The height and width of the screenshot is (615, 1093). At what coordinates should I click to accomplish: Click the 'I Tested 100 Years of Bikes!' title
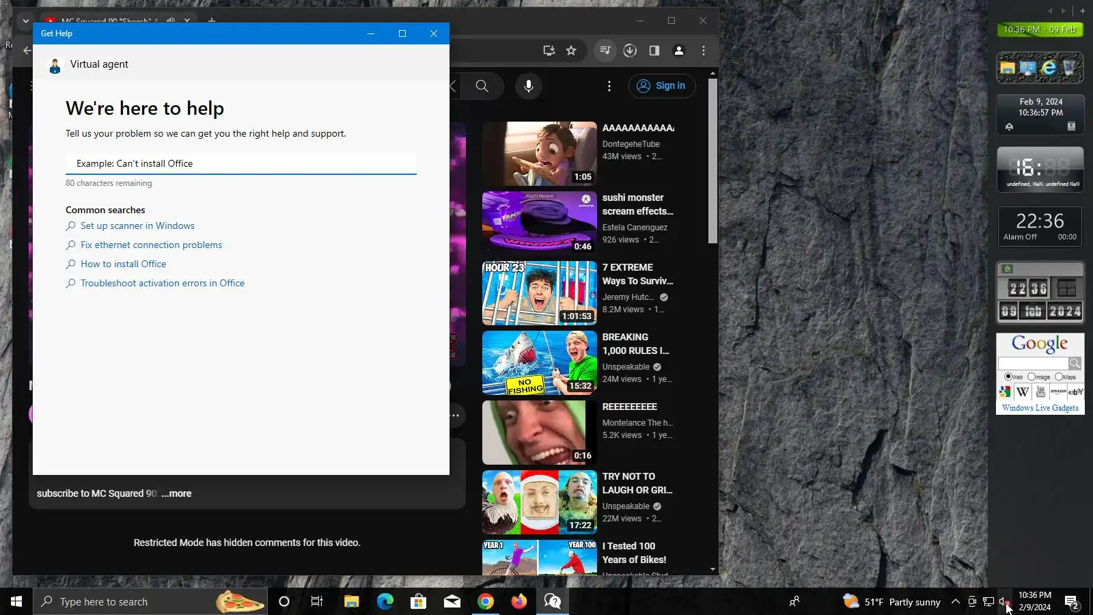click(x=635, y=553)
